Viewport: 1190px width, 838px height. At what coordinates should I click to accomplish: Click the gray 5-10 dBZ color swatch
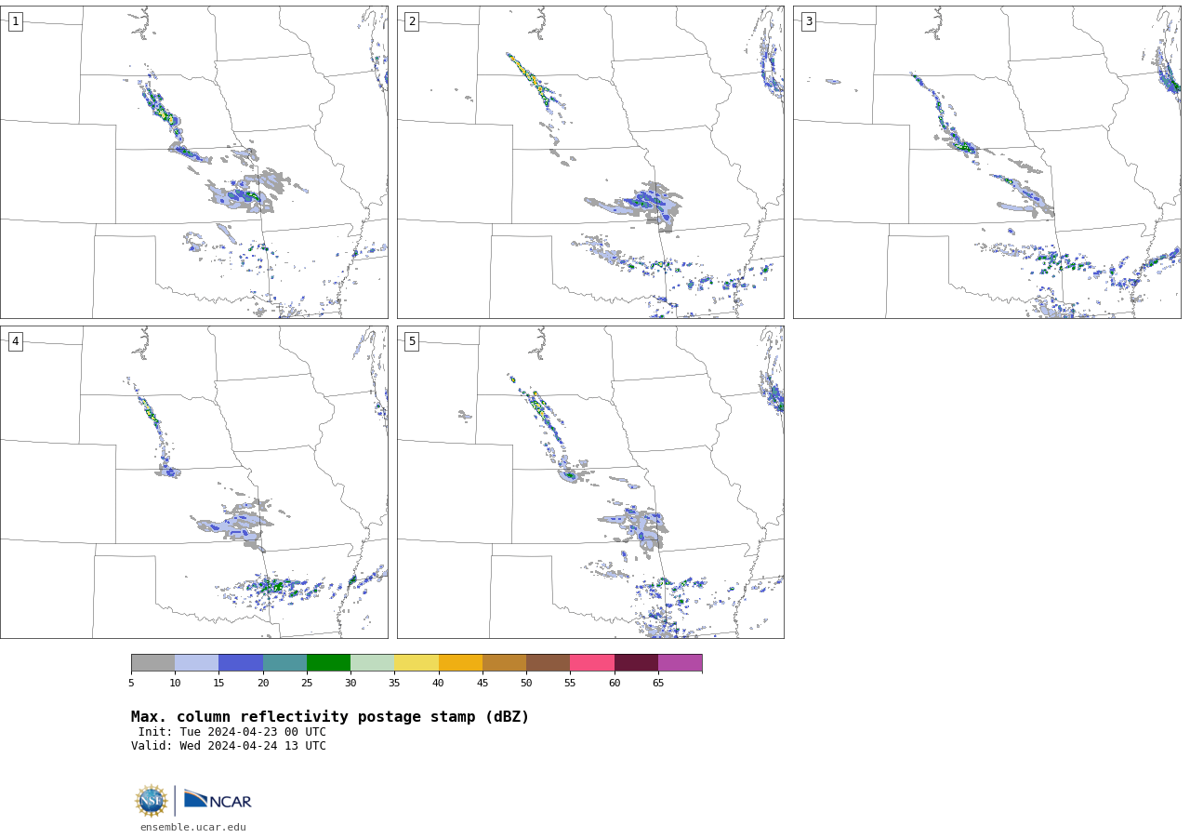click(152, 663)
